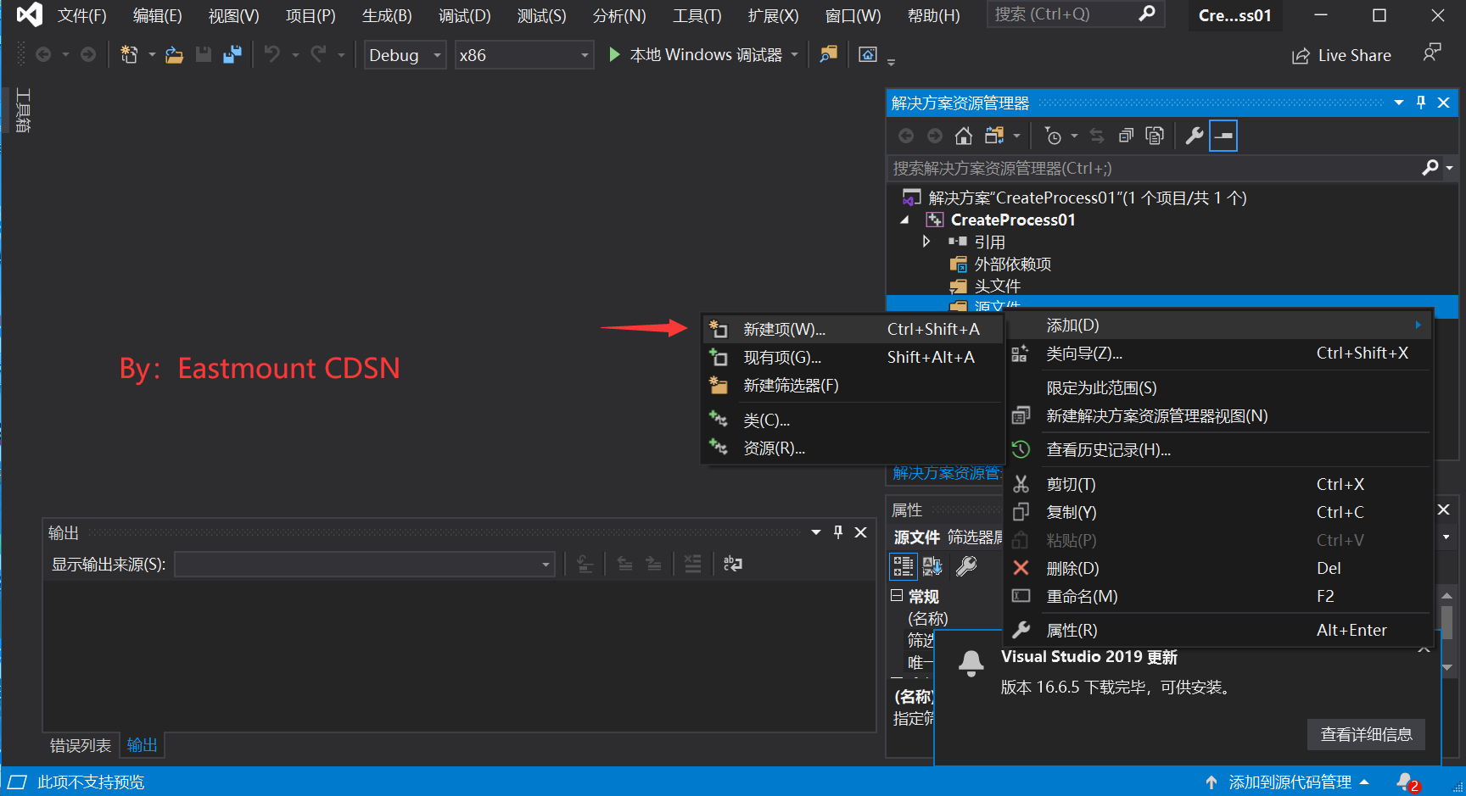Choose 现有项(G)... from the submenu
The width and height of the screenshot is (1466, 796).
click(852, 358)
